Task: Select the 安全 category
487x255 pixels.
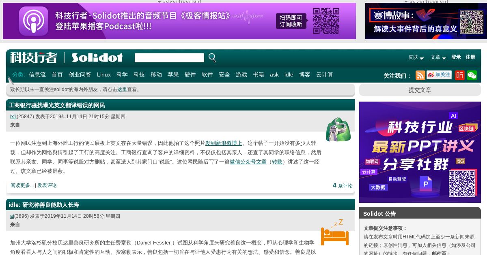Action: point(224,75)
